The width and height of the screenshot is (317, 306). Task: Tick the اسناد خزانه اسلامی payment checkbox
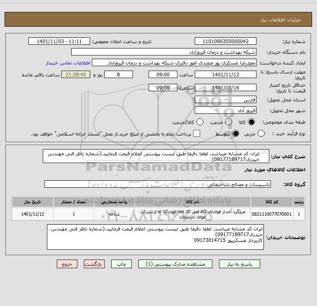pos(196,133)
